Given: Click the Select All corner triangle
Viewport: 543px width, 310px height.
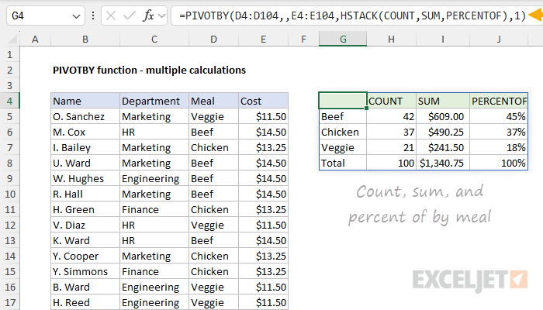Looking at the screenshot, I should click(12, 39).
